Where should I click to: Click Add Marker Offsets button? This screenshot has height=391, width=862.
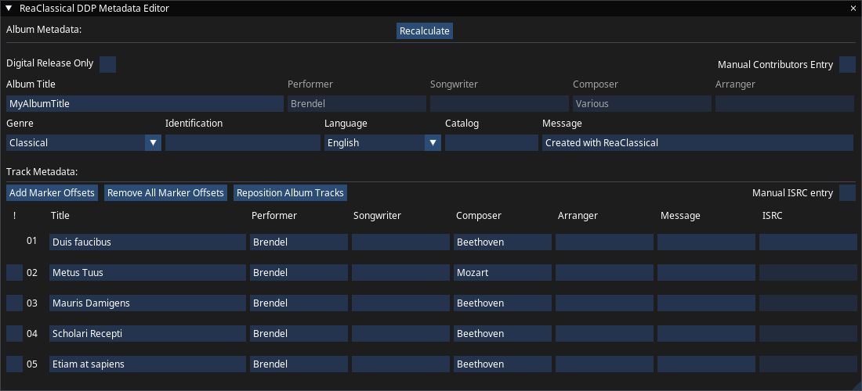pos(53,192)
